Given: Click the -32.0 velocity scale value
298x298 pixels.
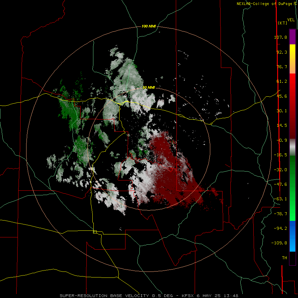Looking at the screenshot, I should (x=280, y=170).
